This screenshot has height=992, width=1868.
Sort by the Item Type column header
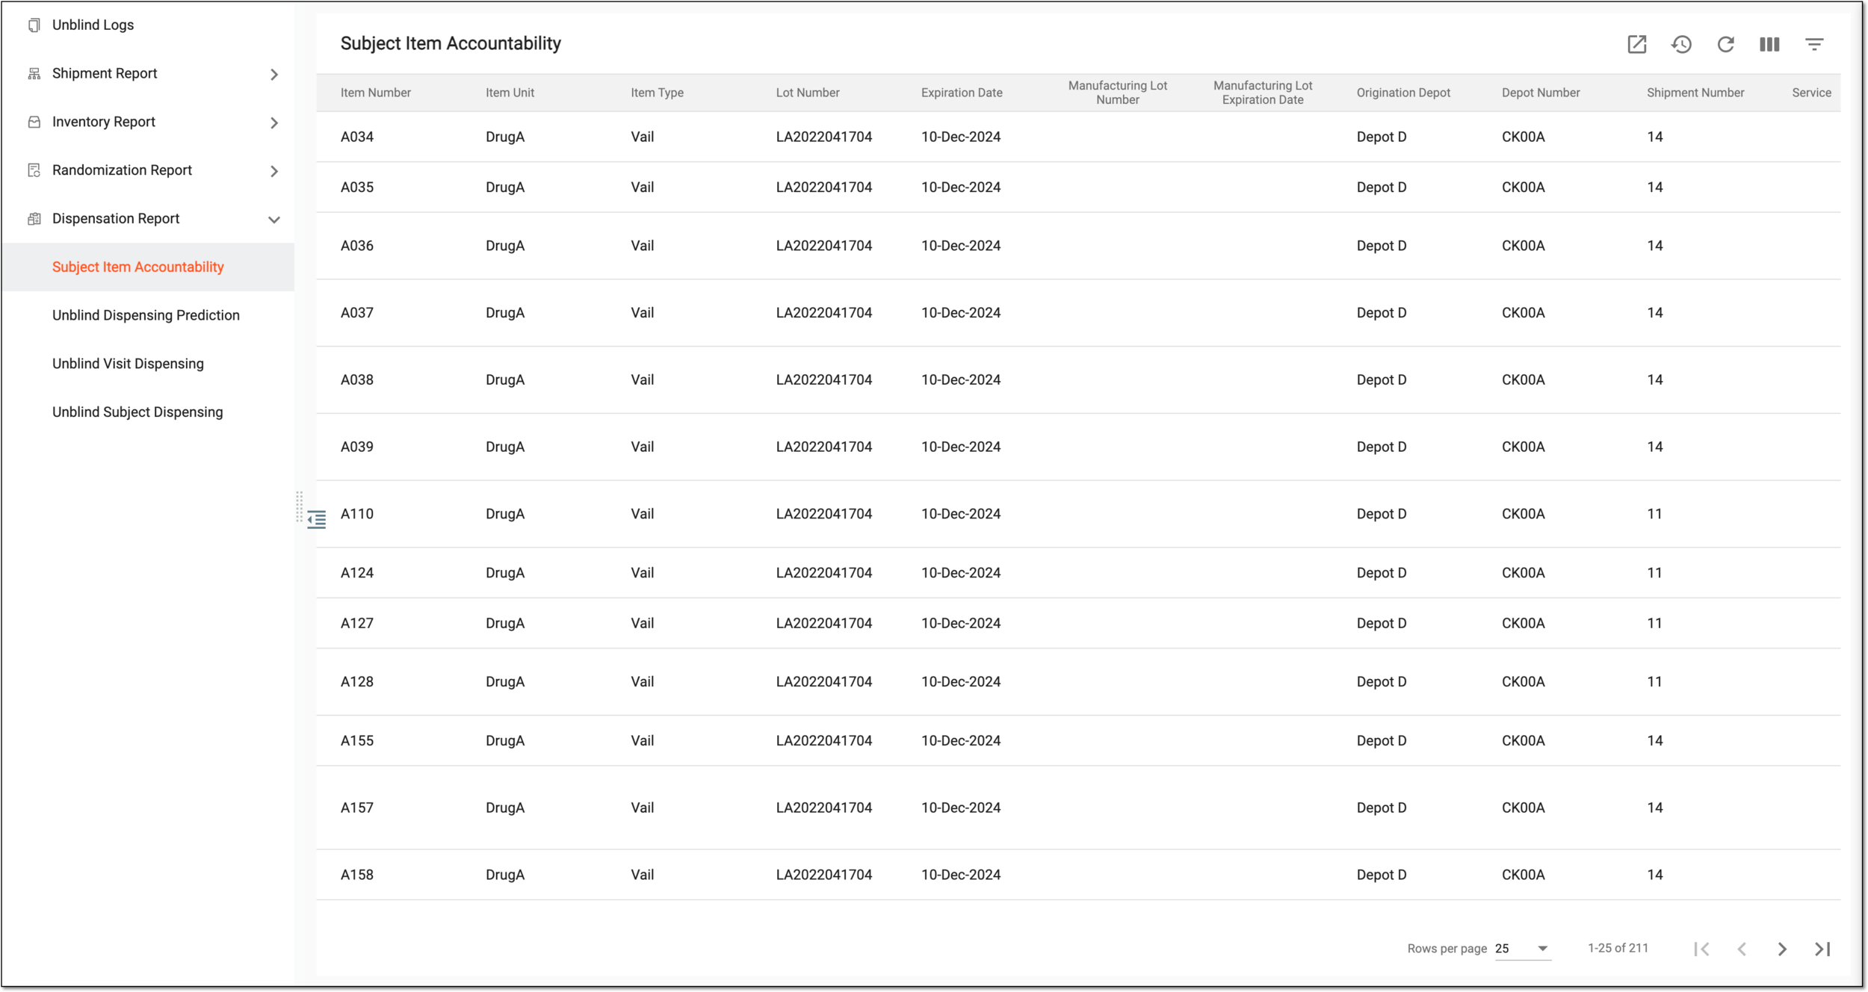pyautogui.click(x=657, y=93)
